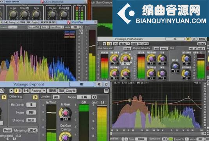Screen dimensions: 209x141
Task: Click the Elephant metering Reset button
Action: (7, 131)
